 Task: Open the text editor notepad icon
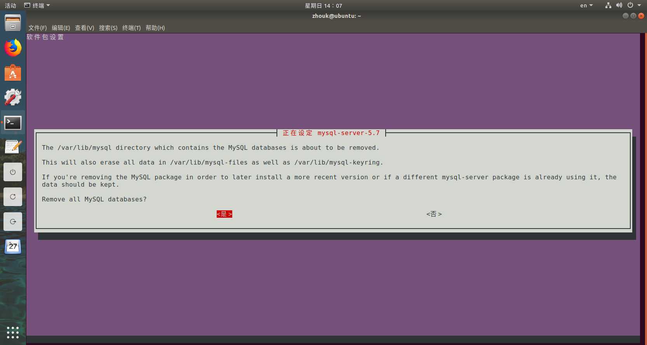point(13,147)
